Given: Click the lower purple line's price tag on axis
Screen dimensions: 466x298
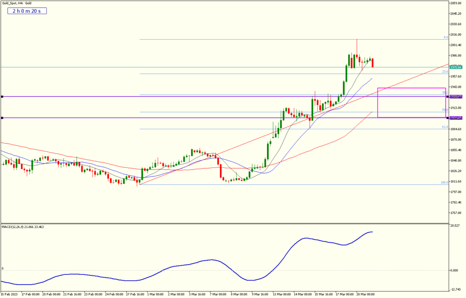Looking at the screenshot, I should pos(456,118).
